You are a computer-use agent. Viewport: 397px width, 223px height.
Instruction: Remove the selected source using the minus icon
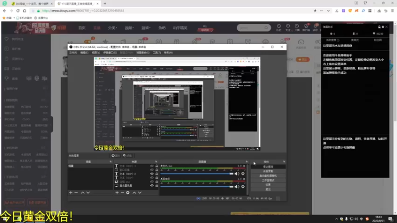coord(122,193)
